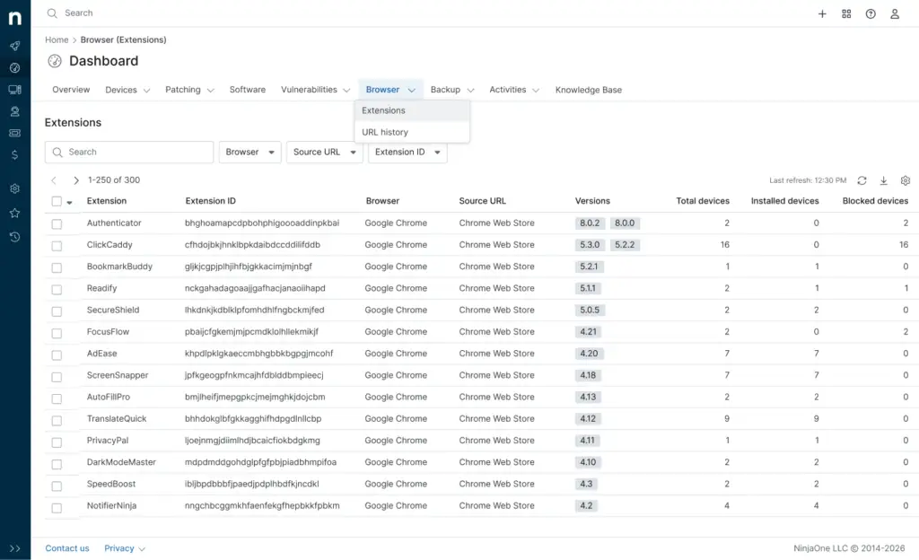Screen dimensions: 919x560
Task: Click the download export icon
Action: 884,180
